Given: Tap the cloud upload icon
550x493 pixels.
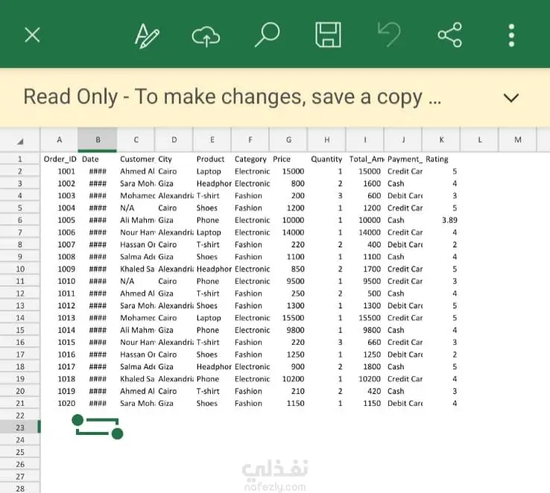Looking at the screenshot, I should (206, 36).
